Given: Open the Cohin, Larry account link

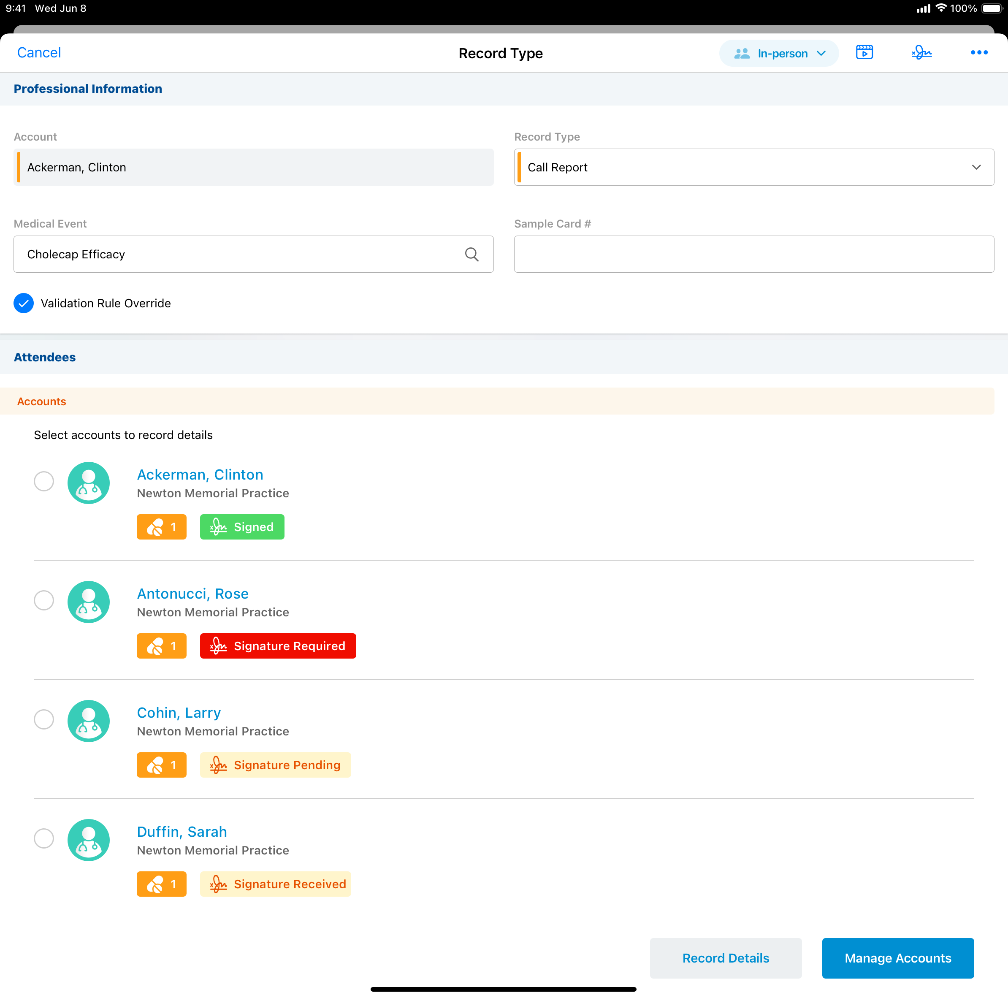Looking at the screenshot, I should coord(179,713).
